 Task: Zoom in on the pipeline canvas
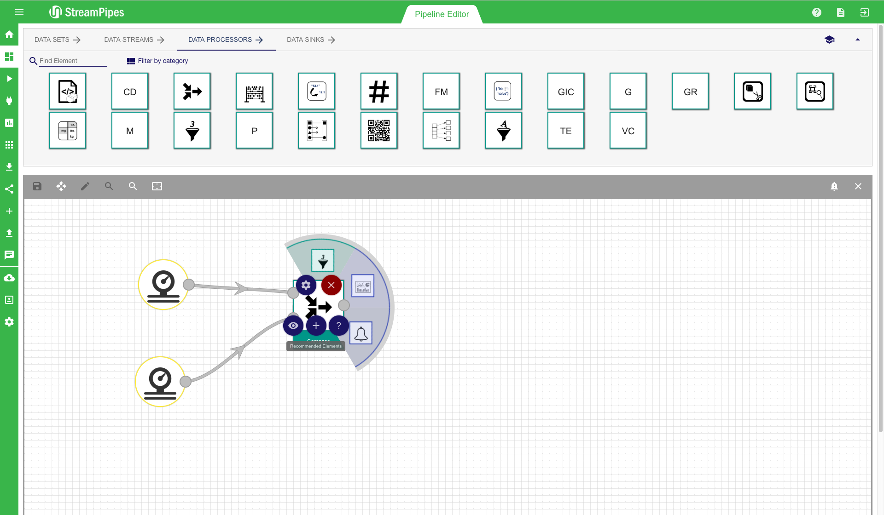109,186
